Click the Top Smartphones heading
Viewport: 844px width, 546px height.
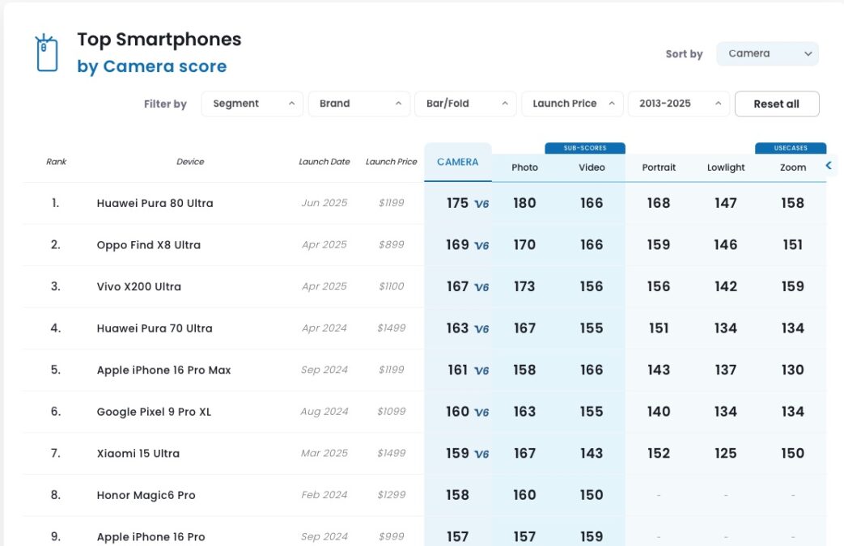159,40
